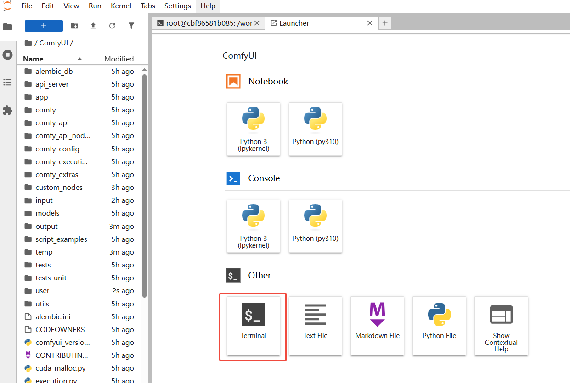The height and width of the screenshot is (383, 570).
Task: Select the comfy folder
Action: (79, 110)
